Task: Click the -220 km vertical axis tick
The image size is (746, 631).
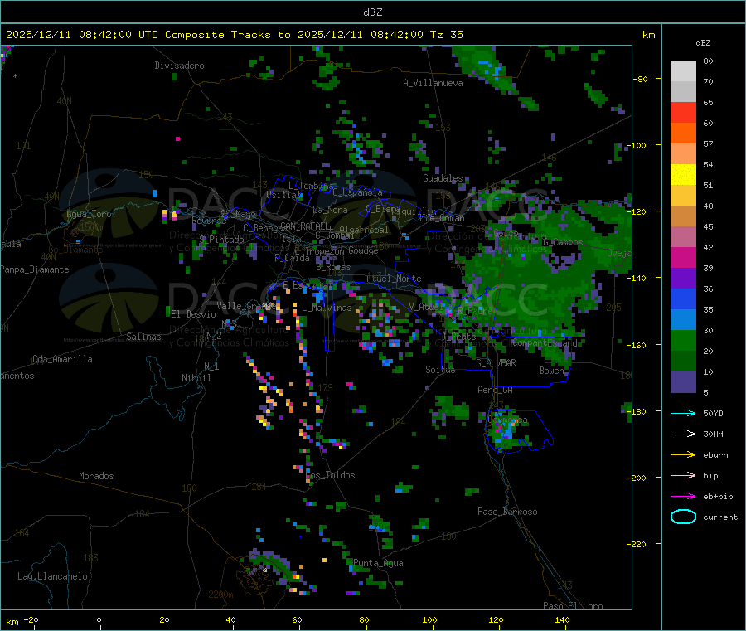Action: coord(638,544)
